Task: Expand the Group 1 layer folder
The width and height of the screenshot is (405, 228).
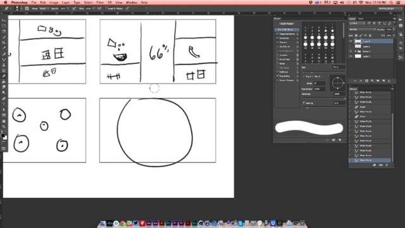Action: 356,51
